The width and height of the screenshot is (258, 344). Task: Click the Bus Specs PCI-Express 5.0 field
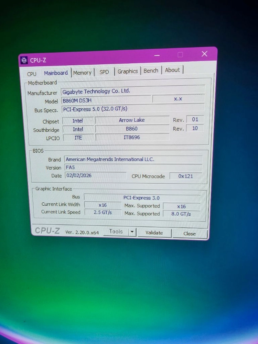133,109
